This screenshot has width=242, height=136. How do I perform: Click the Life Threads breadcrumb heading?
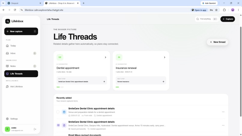click(53, 19)
